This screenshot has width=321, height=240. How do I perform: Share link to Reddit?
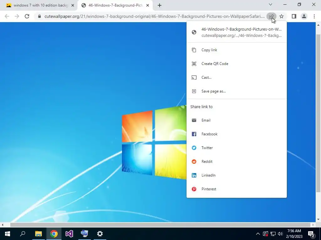(x=236, y=162)
